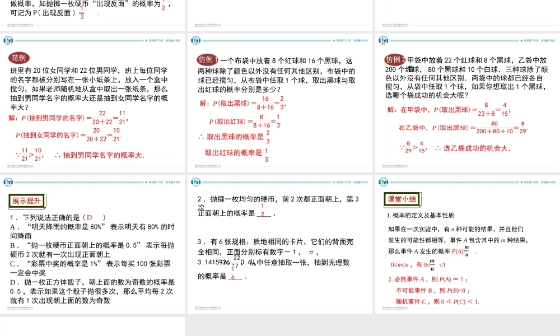The image size is (560, 336).
Task: Open the 直通重点名校 header link
Action: [175, 39]
